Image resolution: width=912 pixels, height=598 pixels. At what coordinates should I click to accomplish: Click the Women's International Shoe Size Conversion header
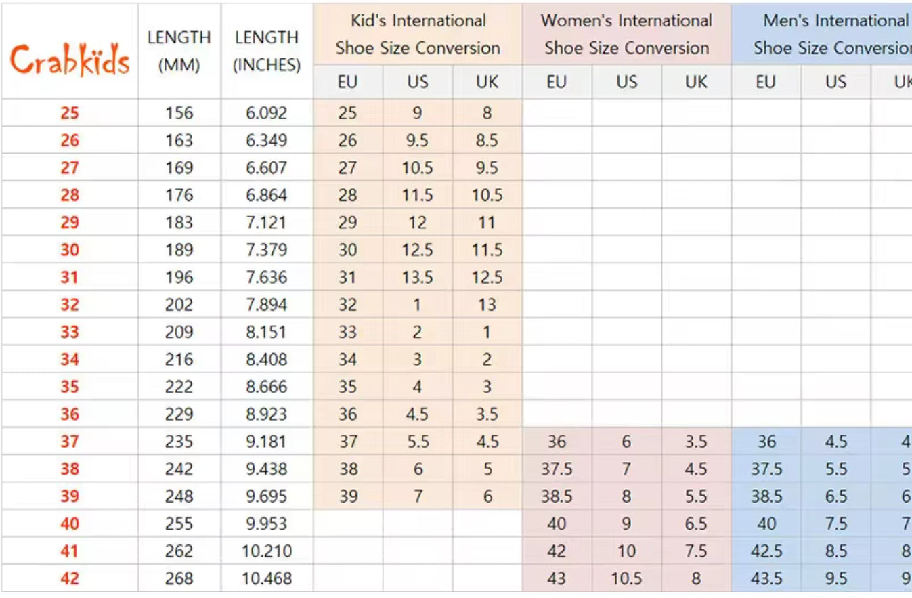(x=627, y=35)
